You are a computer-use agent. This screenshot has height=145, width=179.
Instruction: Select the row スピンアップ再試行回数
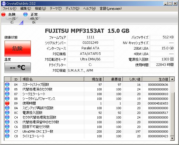[87, 108]
